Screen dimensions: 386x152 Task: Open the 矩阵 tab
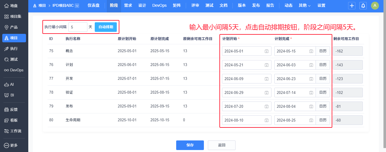coord(177,5)
